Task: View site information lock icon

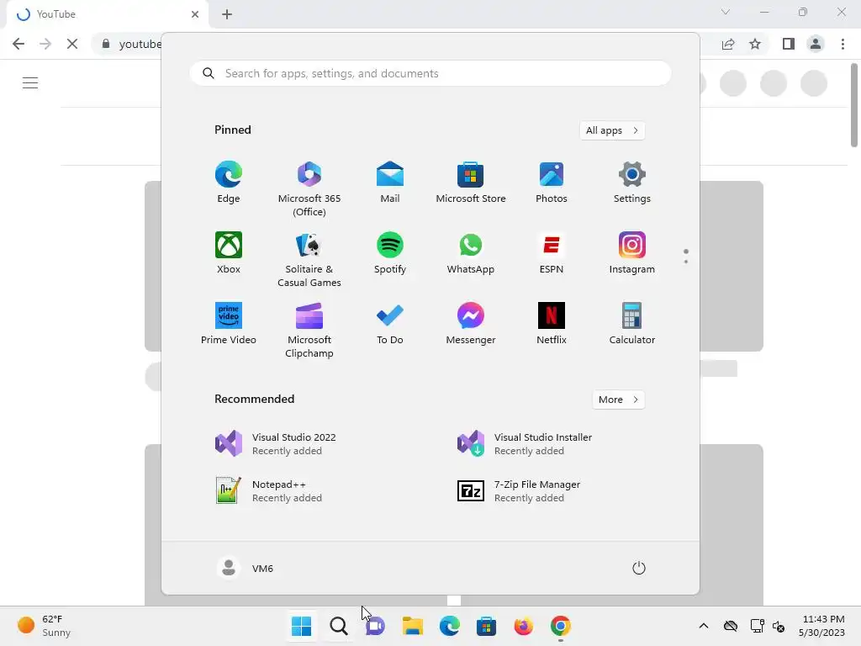Action: click(106, 44)
